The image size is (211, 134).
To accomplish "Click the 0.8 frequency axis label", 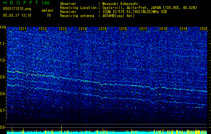I will [3, 94].
